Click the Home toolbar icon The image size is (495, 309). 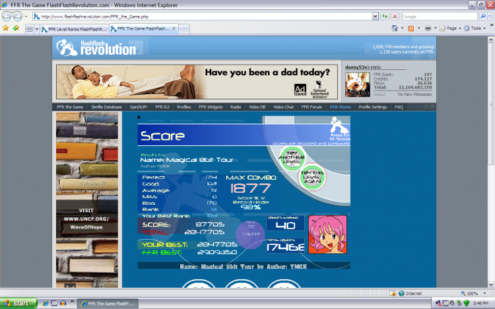pyautogui.click(x=395, y=28)
